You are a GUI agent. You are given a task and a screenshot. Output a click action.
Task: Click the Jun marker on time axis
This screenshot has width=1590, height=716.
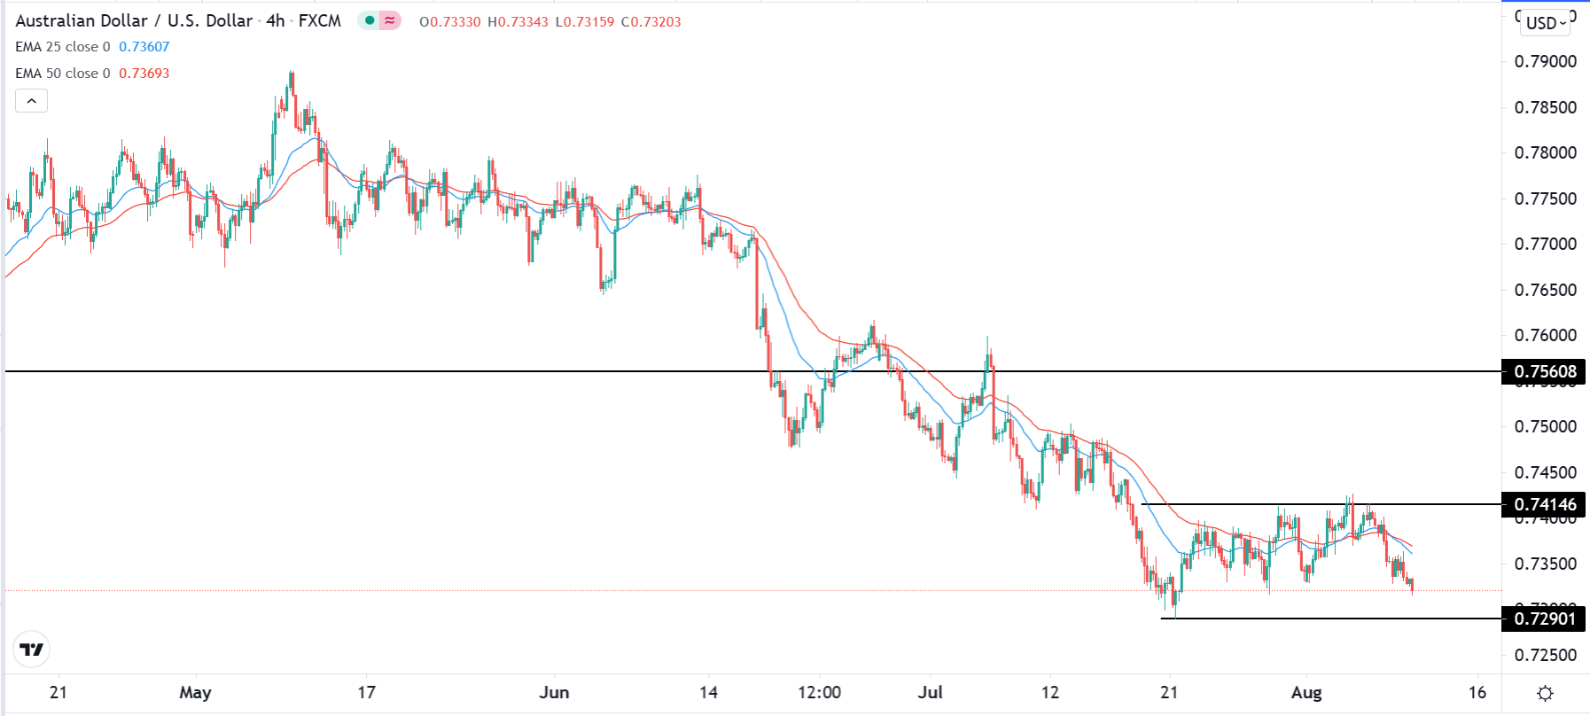click(x=554, y=692)
